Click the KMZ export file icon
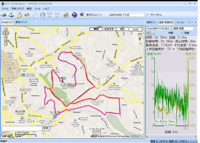The image size is (200, 143). (82, 15)
